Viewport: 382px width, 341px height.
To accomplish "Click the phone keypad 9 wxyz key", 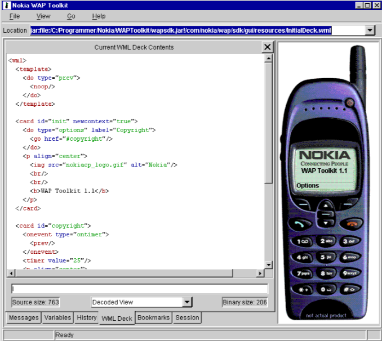I will pyautogui.click(x=349, y=273).
